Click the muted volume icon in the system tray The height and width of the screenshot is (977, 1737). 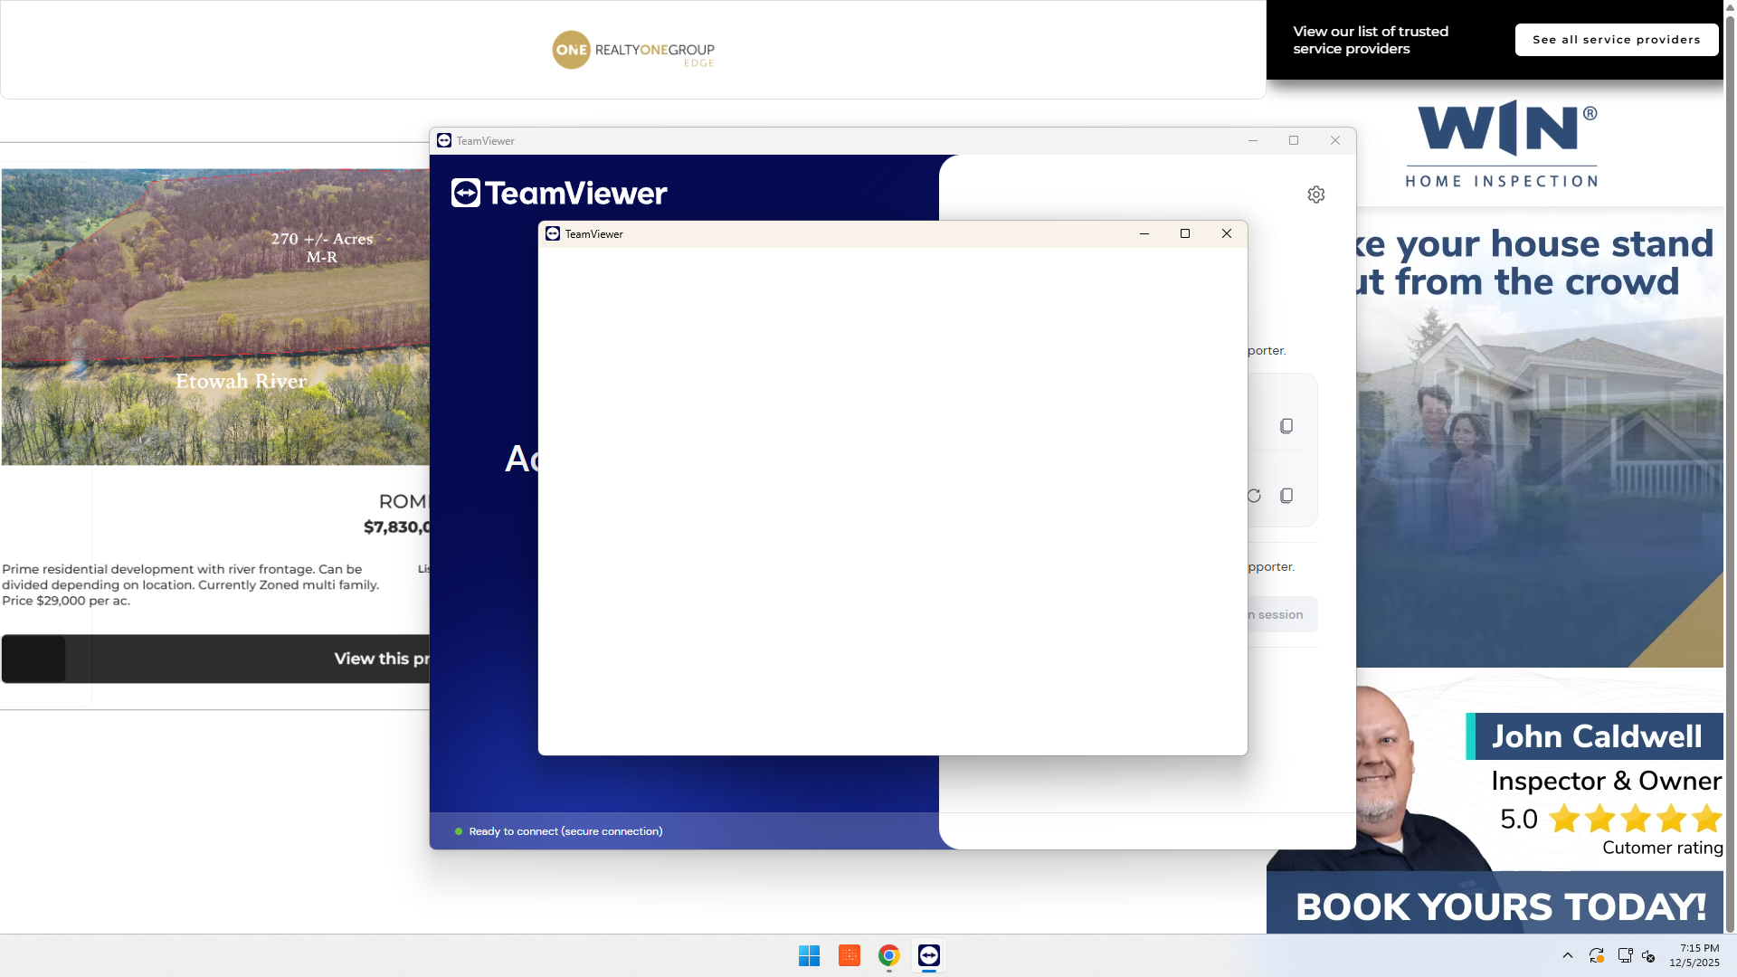pos(1649,955)
